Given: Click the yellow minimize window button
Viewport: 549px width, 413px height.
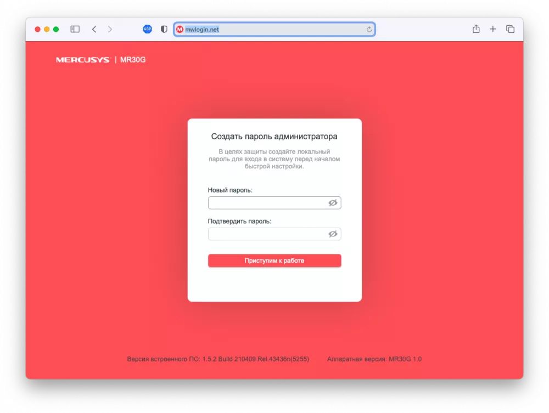Looking at the screenshot, I should (47, 30).
